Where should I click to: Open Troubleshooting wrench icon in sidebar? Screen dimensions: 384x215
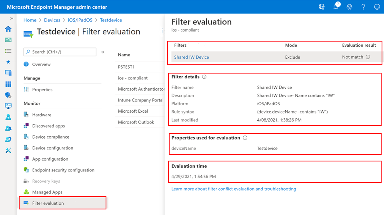pos(8,150)
